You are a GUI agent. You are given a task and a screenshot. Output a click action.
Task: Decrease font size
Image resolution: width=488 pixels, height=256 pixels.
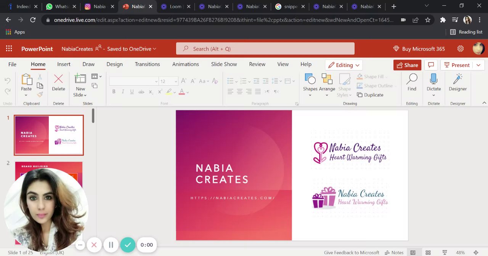tap(193, 81)
